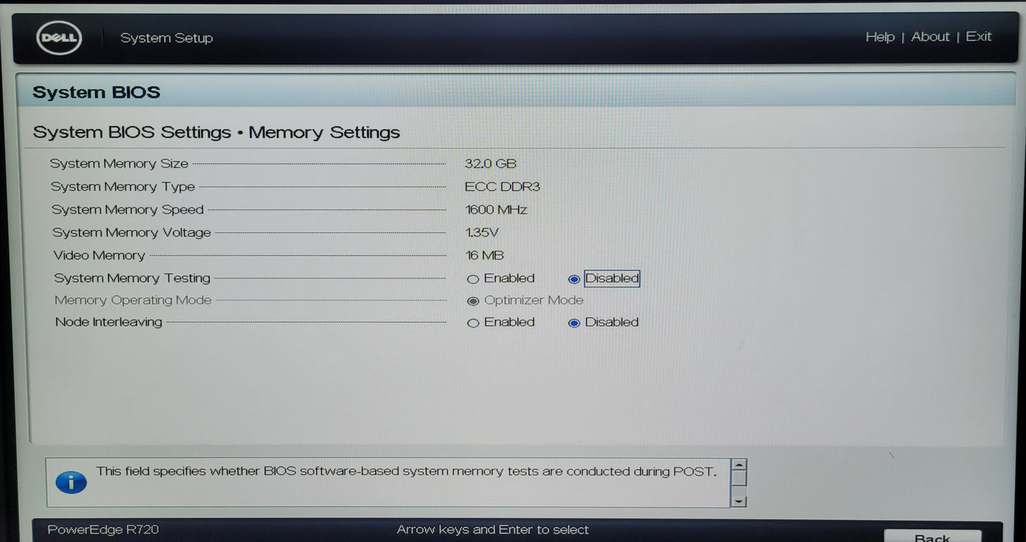
Task: Click the POST memory tests help description
Action: pyautogui.click(x=406, y=471)
